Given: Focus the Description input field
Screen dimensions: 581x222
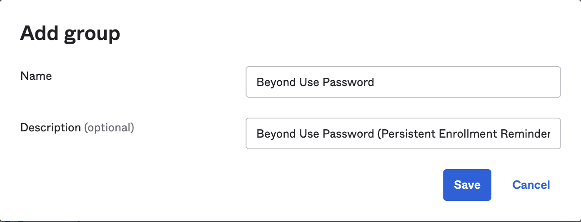Looking at the screenshot, I should [403, 133].
